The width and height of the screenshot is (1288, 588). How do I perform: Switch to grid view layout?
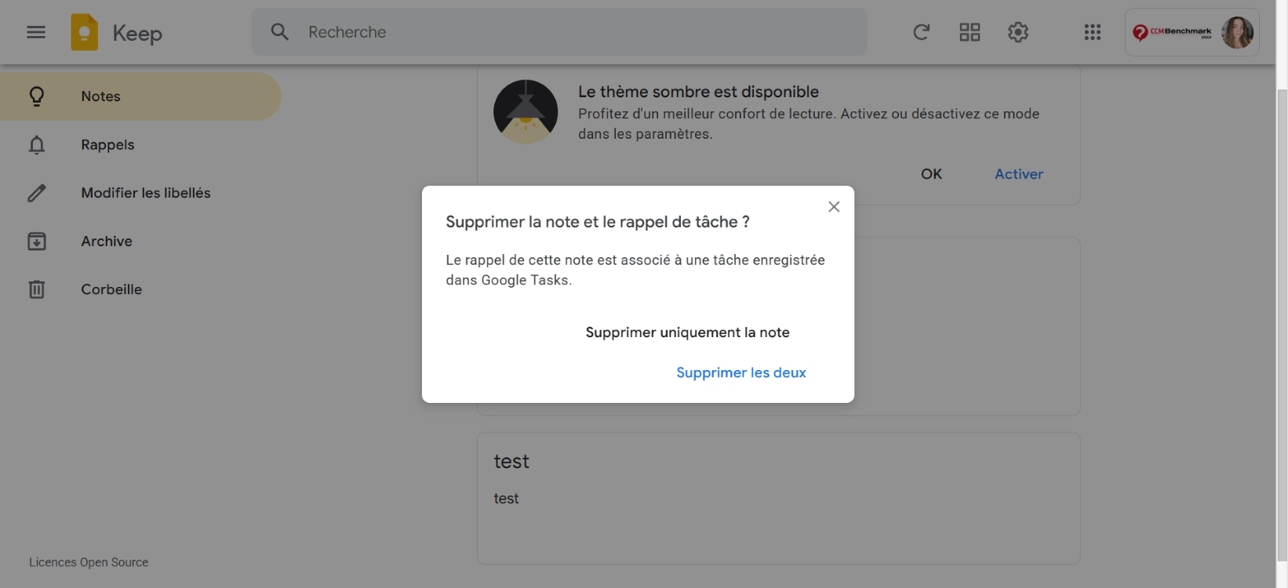(x=970, y=32)
